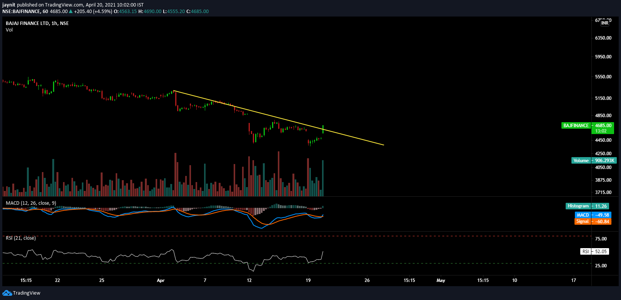Click the 906.293K volume value tag

click(604, 161)
